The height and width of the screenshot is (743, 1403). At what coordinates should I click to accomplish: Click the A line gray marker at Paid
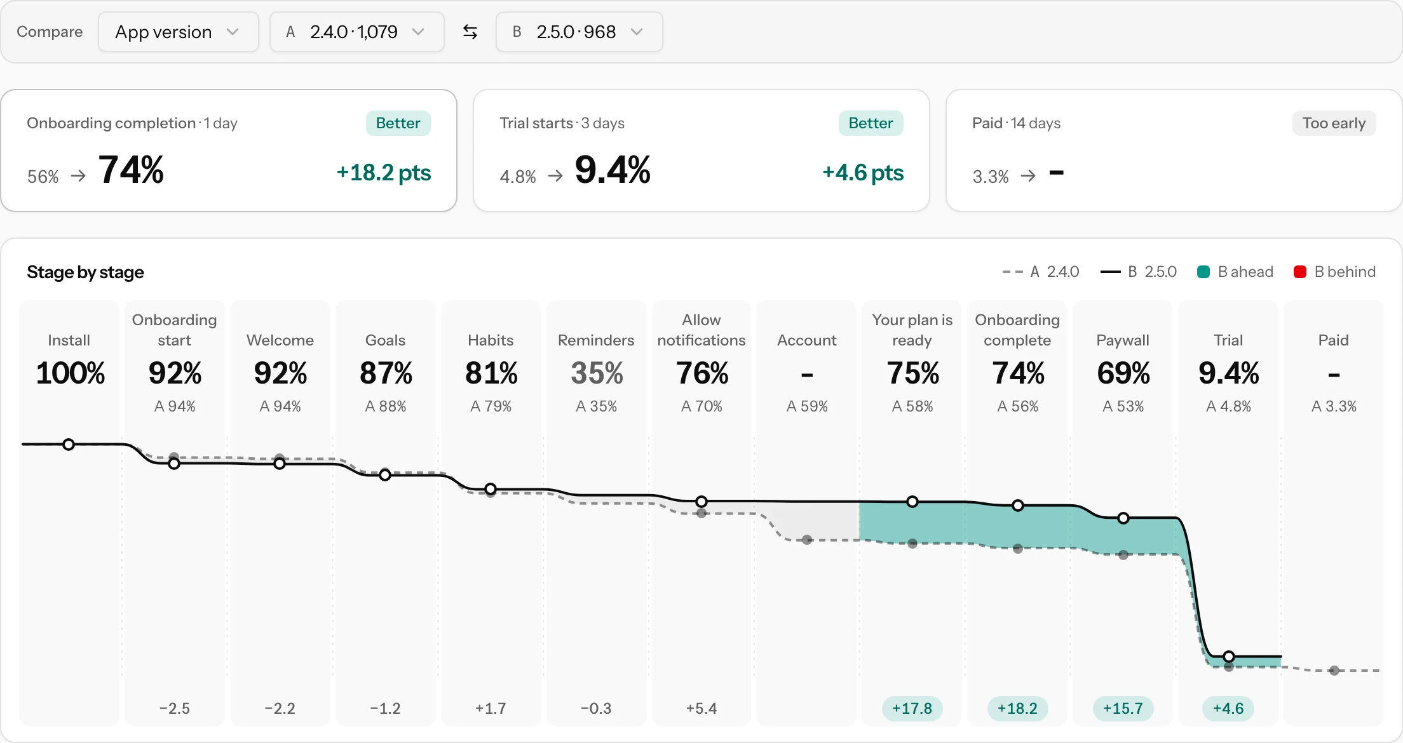point(1334,671)
